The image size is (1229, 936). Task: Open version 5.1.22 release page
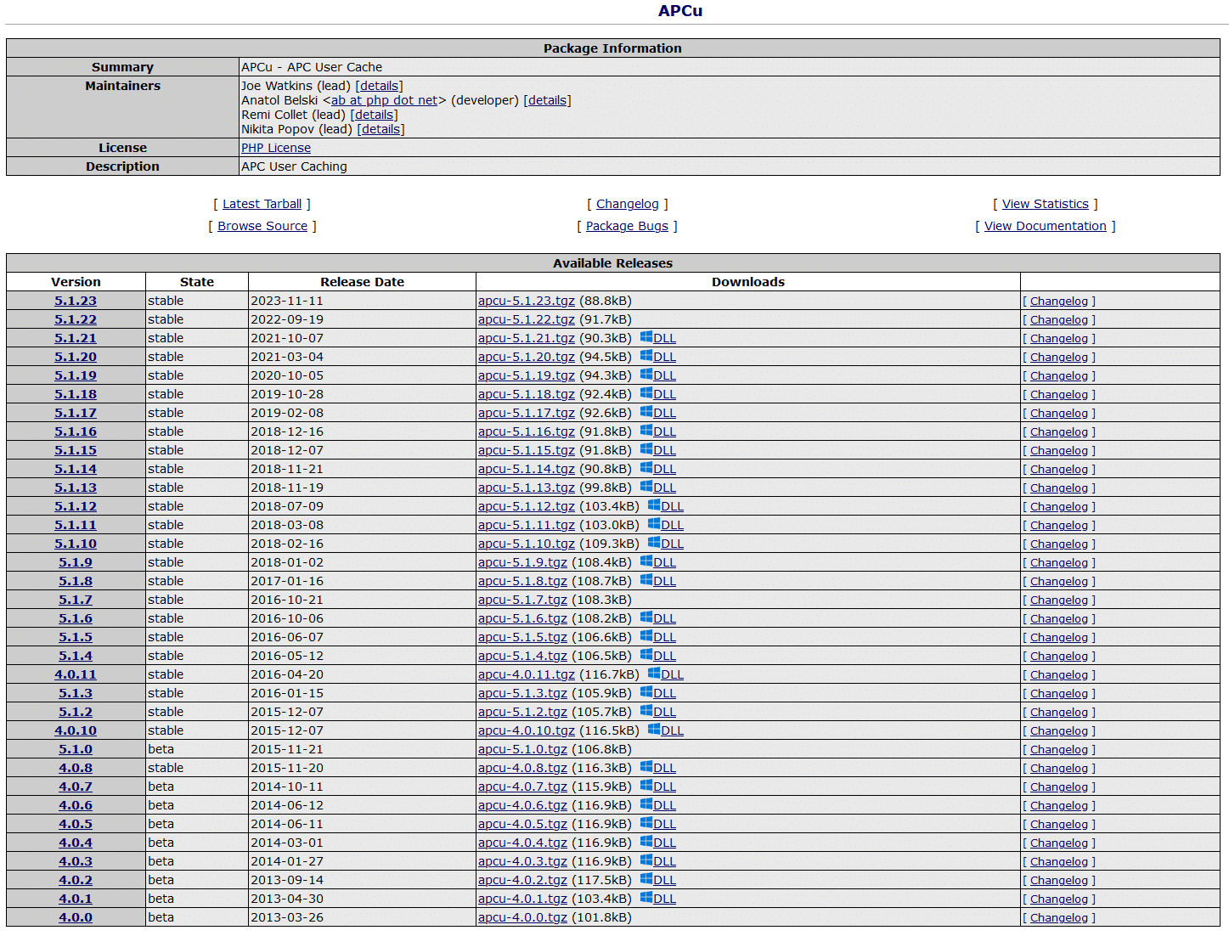coord(76,319)
